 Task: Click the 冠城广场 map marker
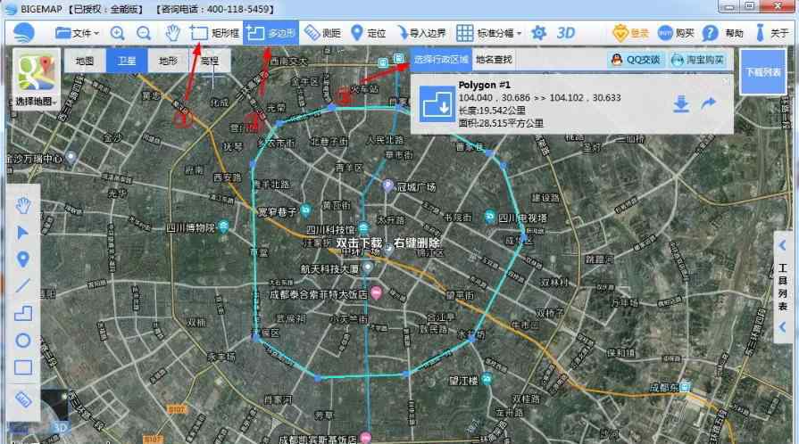pyautogui.click(x=388, y=185)
